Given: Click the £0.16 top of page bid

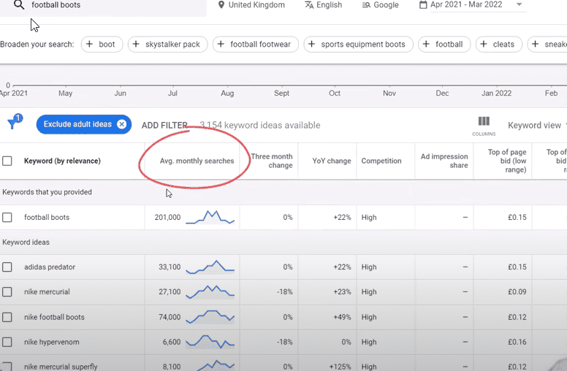Looking at the screenshot, I should click(x=517, y=342).
